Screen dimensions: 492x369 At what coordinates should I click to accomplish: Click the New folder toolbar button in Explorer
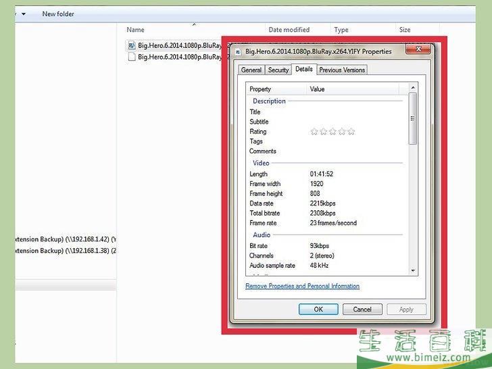coord(58,14)
